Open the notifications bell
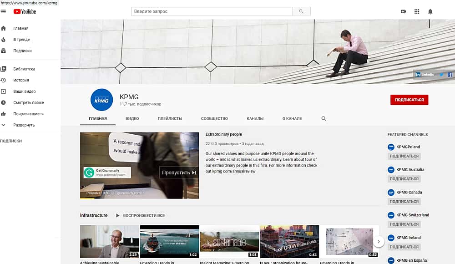Screen dimensions: 455x264 430,11
